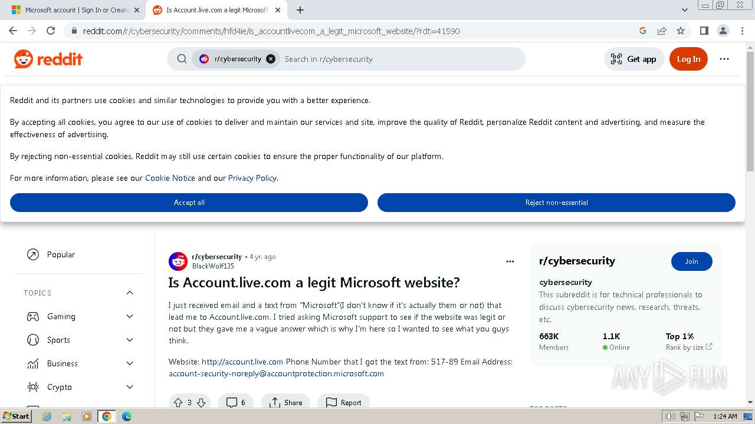Open the post comments button
Screen dimensions: 755x424
point(235,402)
